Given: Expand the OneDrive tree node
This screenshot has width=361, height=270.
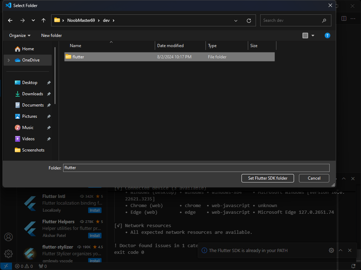Looking at the screenshot, I should pos(9,60).
